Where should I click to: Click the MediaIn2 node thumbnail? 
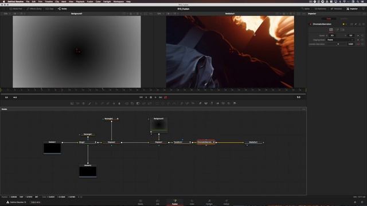(88, 172)
